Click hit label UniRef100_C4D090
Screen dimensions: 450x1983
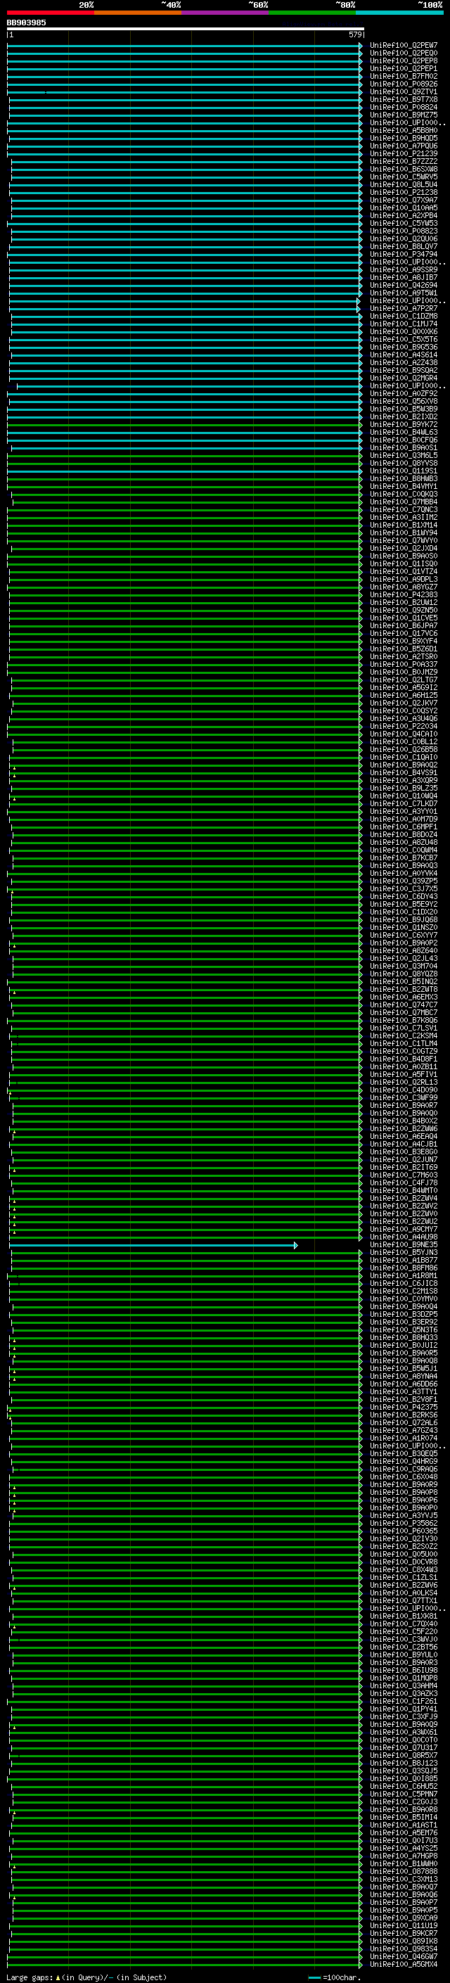(x=404, y=1090)
